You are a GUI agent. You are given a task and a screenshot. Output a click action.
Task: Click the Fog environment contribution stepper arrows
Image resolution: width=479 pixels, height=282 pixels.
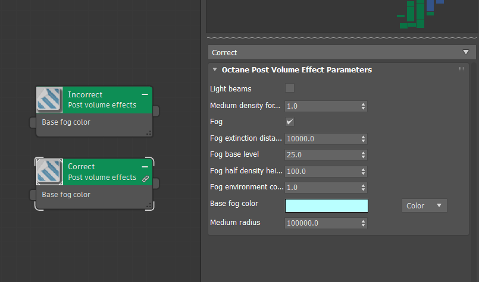(363, 188)
